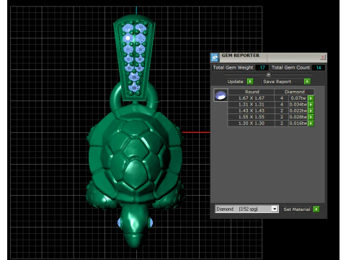Screen dimensions: 346x260
Task: Click the 0.016tw weight cell
Action: [x=298, y=123]
